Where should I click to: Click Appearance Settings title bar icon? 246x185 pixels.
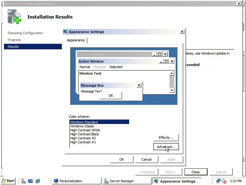pos(65,32)
